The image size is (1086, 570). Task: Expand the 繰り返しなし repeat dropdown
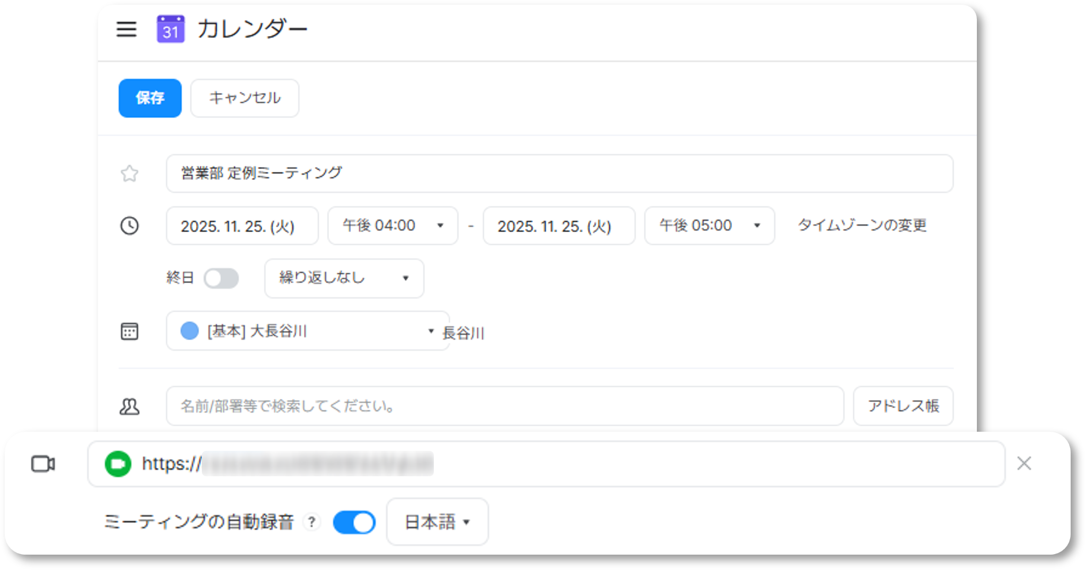tap(344, 278)
